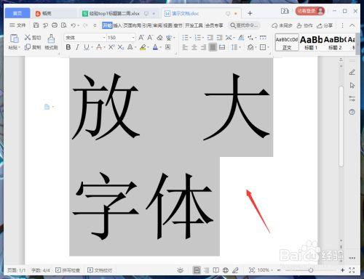Click the character border icon
The width and height of the screenshot is (364, 279).
[167, 47]
